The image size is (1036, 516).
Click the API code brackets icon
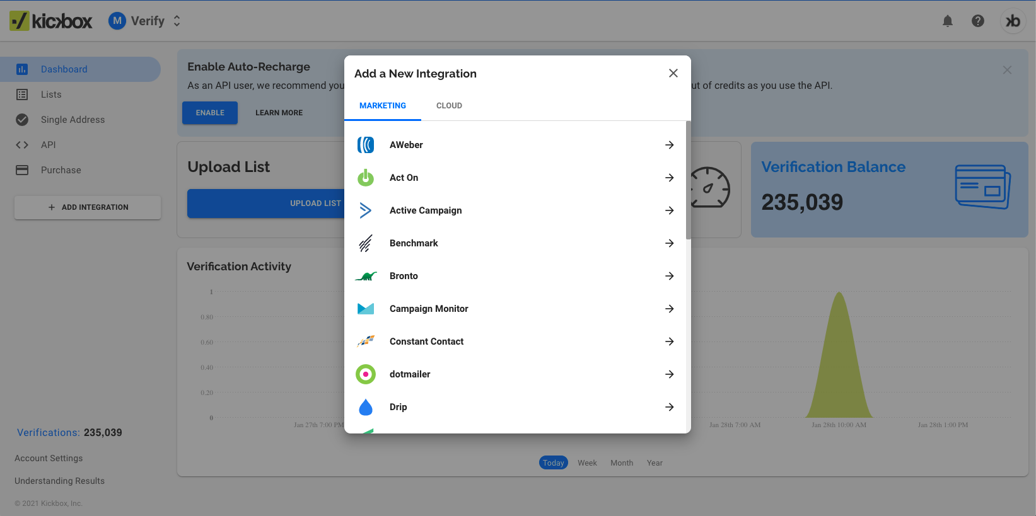click(22, 145)
